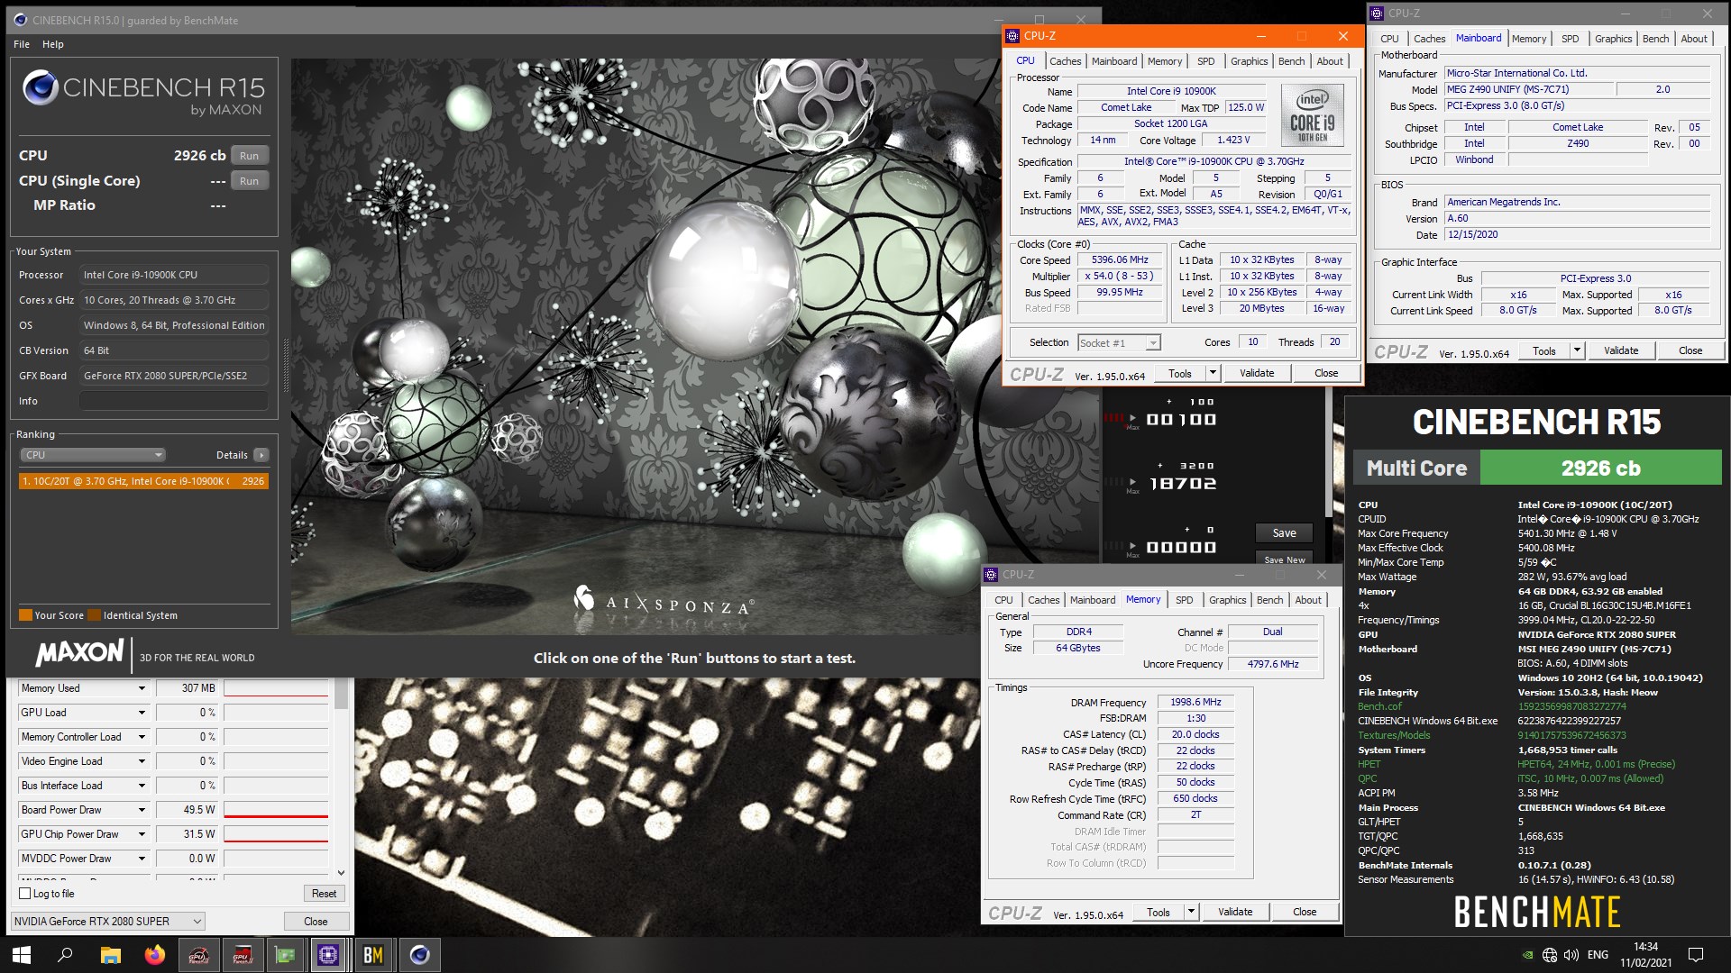Open About tab in CPU-Z Mainboard window

(1693, 39)
